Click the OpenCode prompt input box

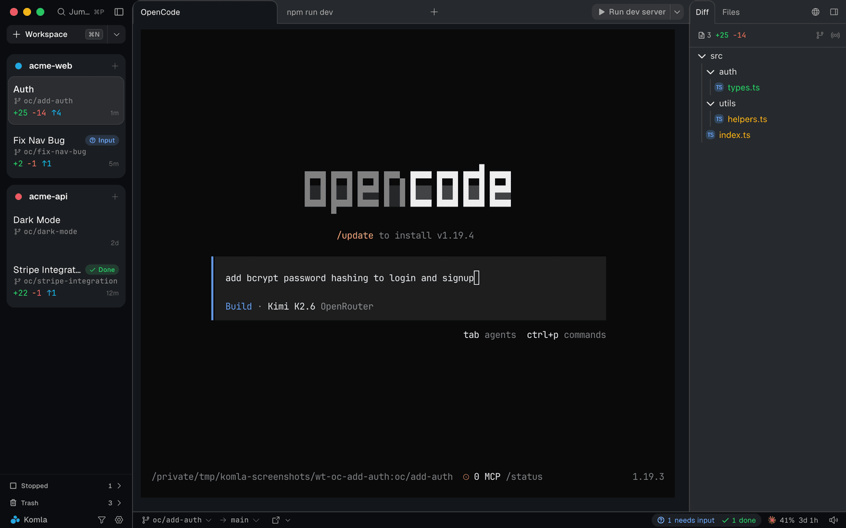(408, 288)
